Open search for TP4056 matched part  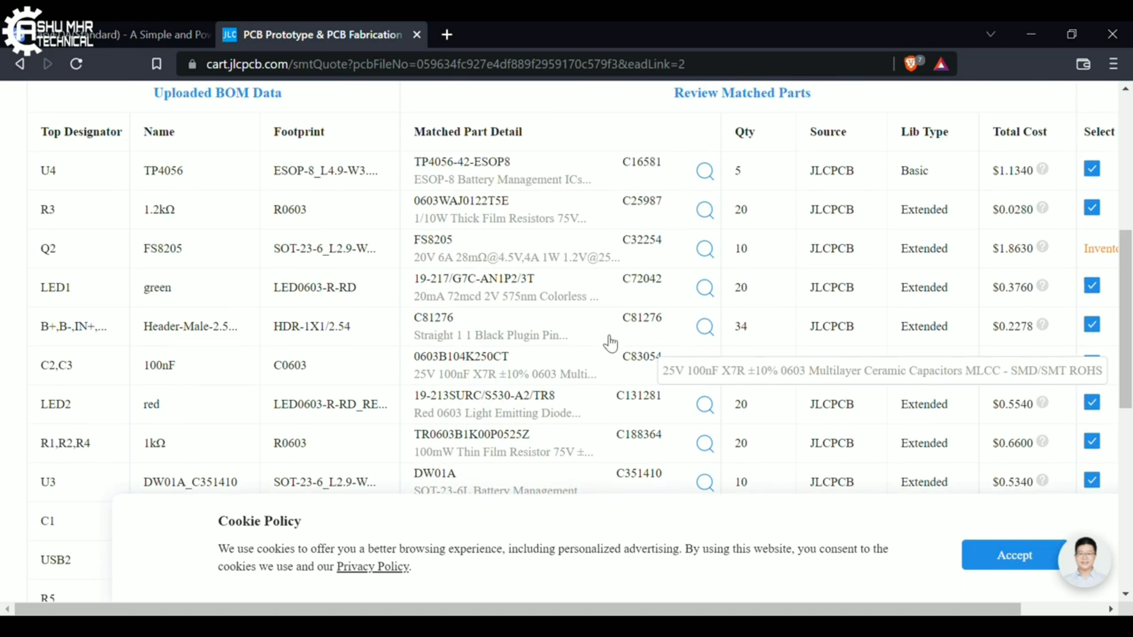(705, 171)
